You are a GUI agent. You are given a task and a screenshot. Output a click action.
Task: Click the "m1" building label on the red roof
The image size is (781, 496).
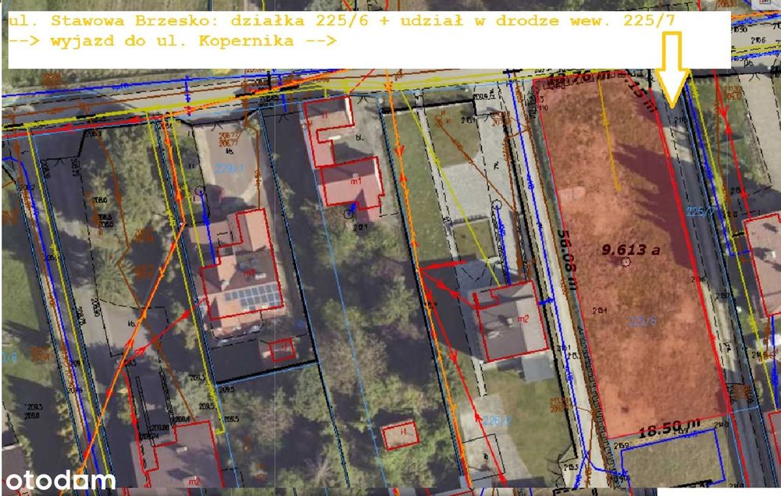[355, 181]
